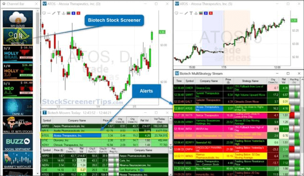This screenshot has height=176, width=304.
Task: Select the diagonal line drawing tool on daily chart
Action: point(54,13)
